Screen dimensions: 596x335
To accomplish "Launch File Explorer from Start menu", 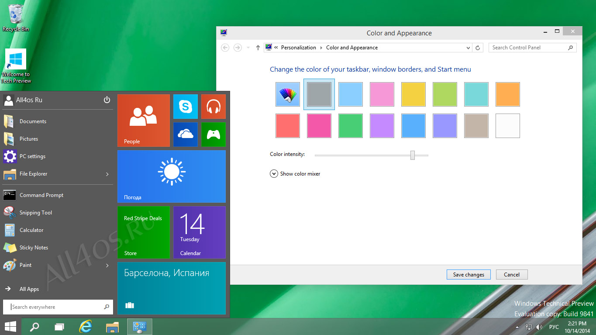I will click(52, 174).
